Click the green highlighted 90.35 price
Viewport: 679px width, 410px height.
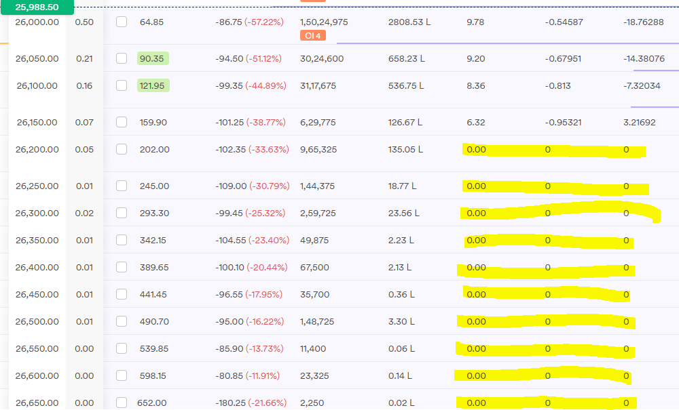(152, 58)
